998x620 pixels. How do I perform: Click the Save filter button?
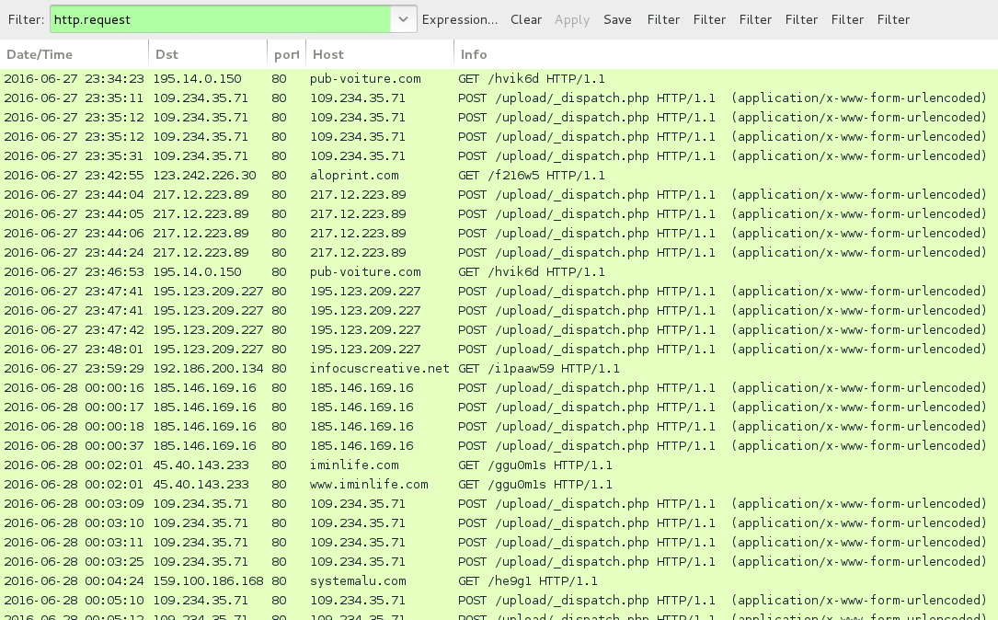tap(617, 19)
